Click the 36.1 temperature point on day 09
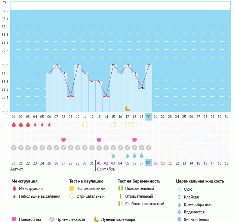The height and width of the screenshot is (222, 234). click(71, 96)
